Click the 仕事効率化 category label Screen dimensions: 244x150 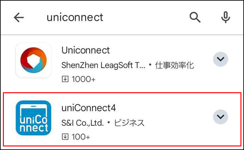click(174, 65)
